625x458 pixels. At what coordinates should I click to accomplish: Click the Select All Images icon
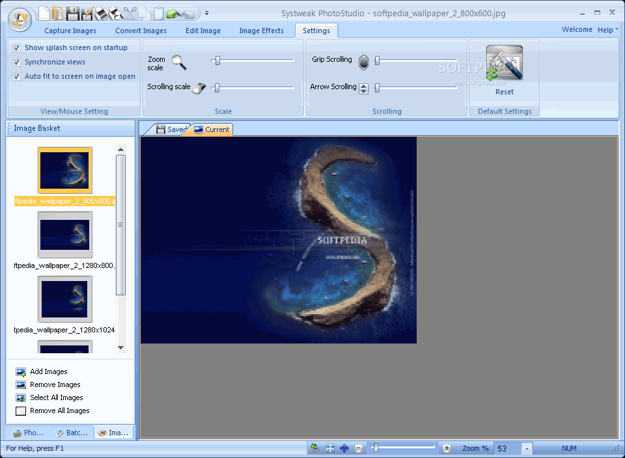tap(21, 398)
